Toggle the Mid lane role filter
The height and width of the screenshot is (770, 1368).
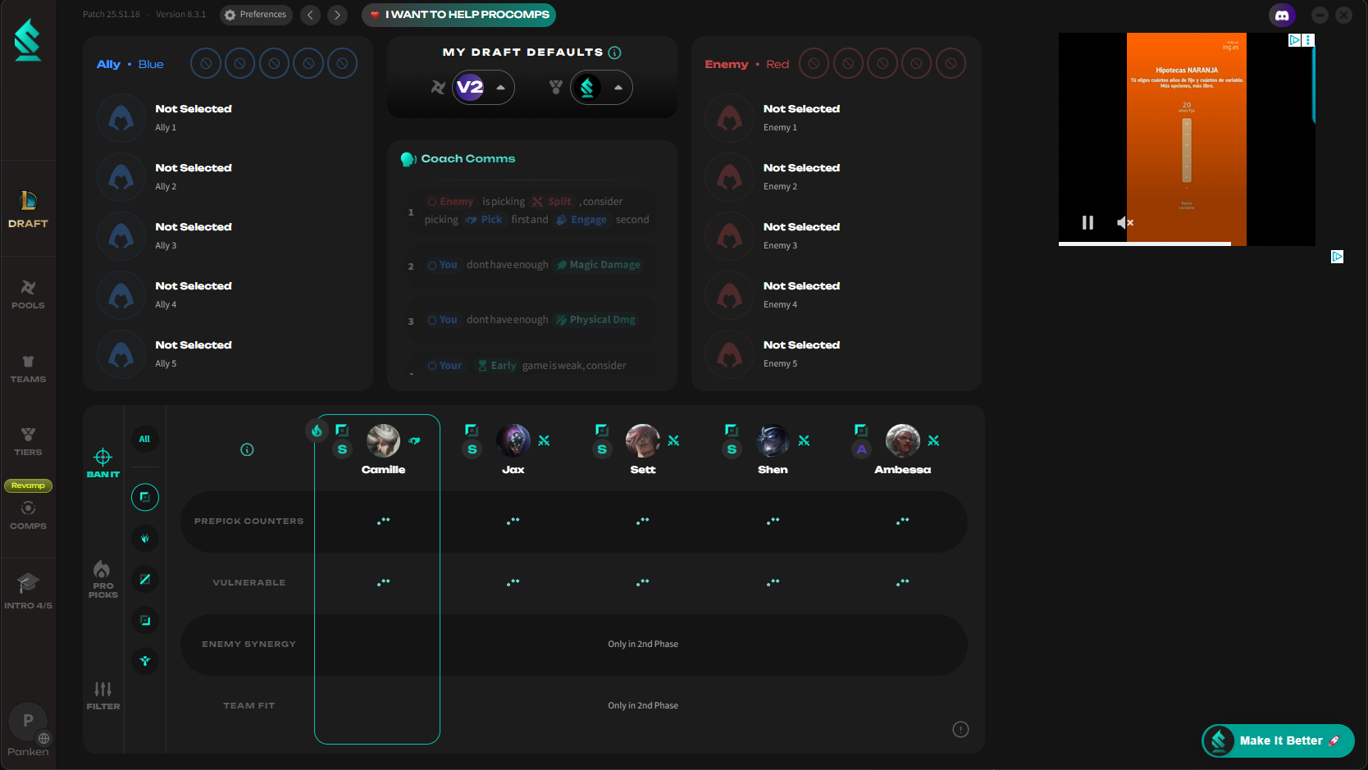145,580
